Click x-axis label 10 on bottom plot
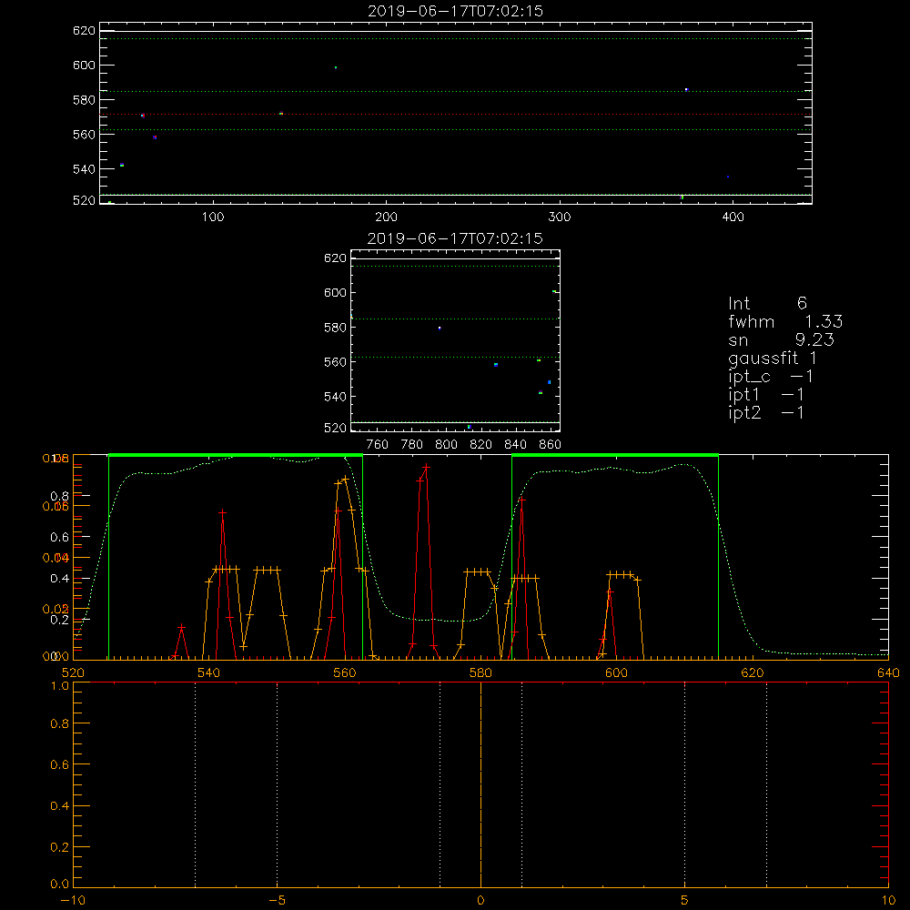Screen dimensions: 910x910 pyautogui.click(x=888, y=900)
